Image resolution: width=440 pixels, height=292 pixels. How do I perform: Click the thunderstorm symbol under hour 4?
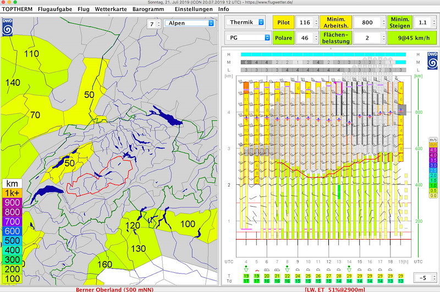point(246,270)
